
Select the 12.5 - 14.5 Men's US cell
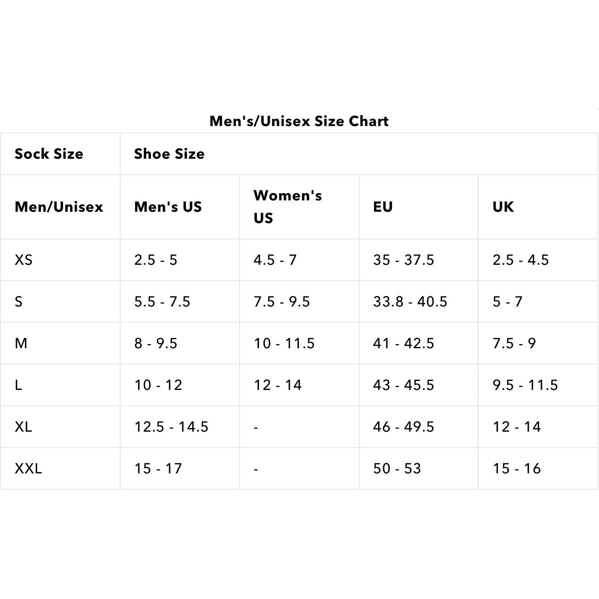click(171, 427)
